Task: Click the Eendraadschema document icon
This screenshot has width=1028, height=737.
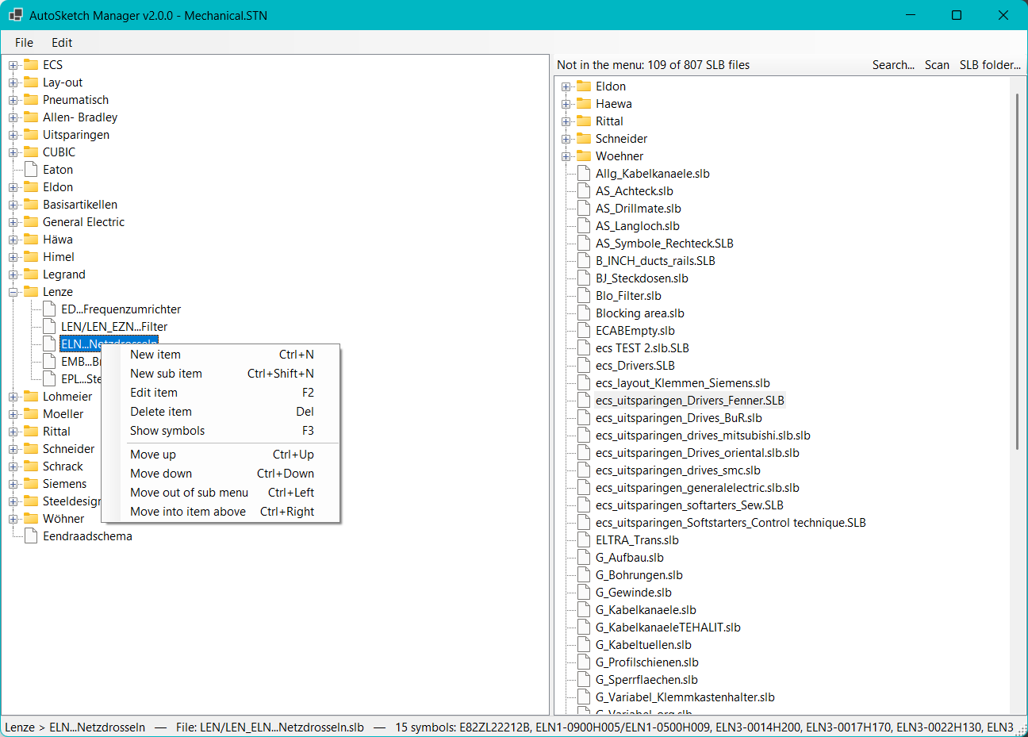Action: (x=31, y=535)
